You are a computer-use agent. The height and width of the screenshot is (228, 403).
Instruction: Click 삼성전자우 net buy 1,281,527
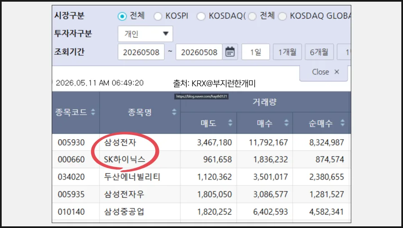pos(326,194)
